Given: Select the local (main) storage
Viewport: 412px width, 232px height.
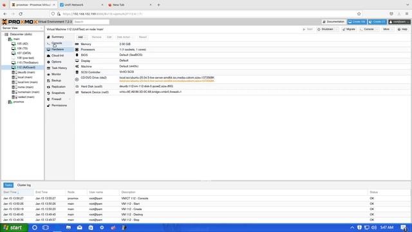Looking at the screenshot, I should pyautogui.click(x=25, y=77).
